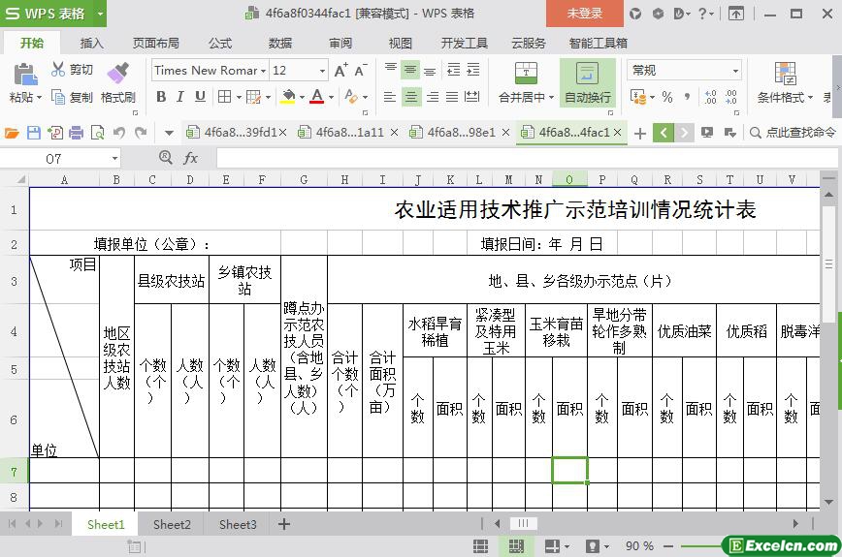
Task: Click the Percent Style icon
Action: (x=667, y=97)
